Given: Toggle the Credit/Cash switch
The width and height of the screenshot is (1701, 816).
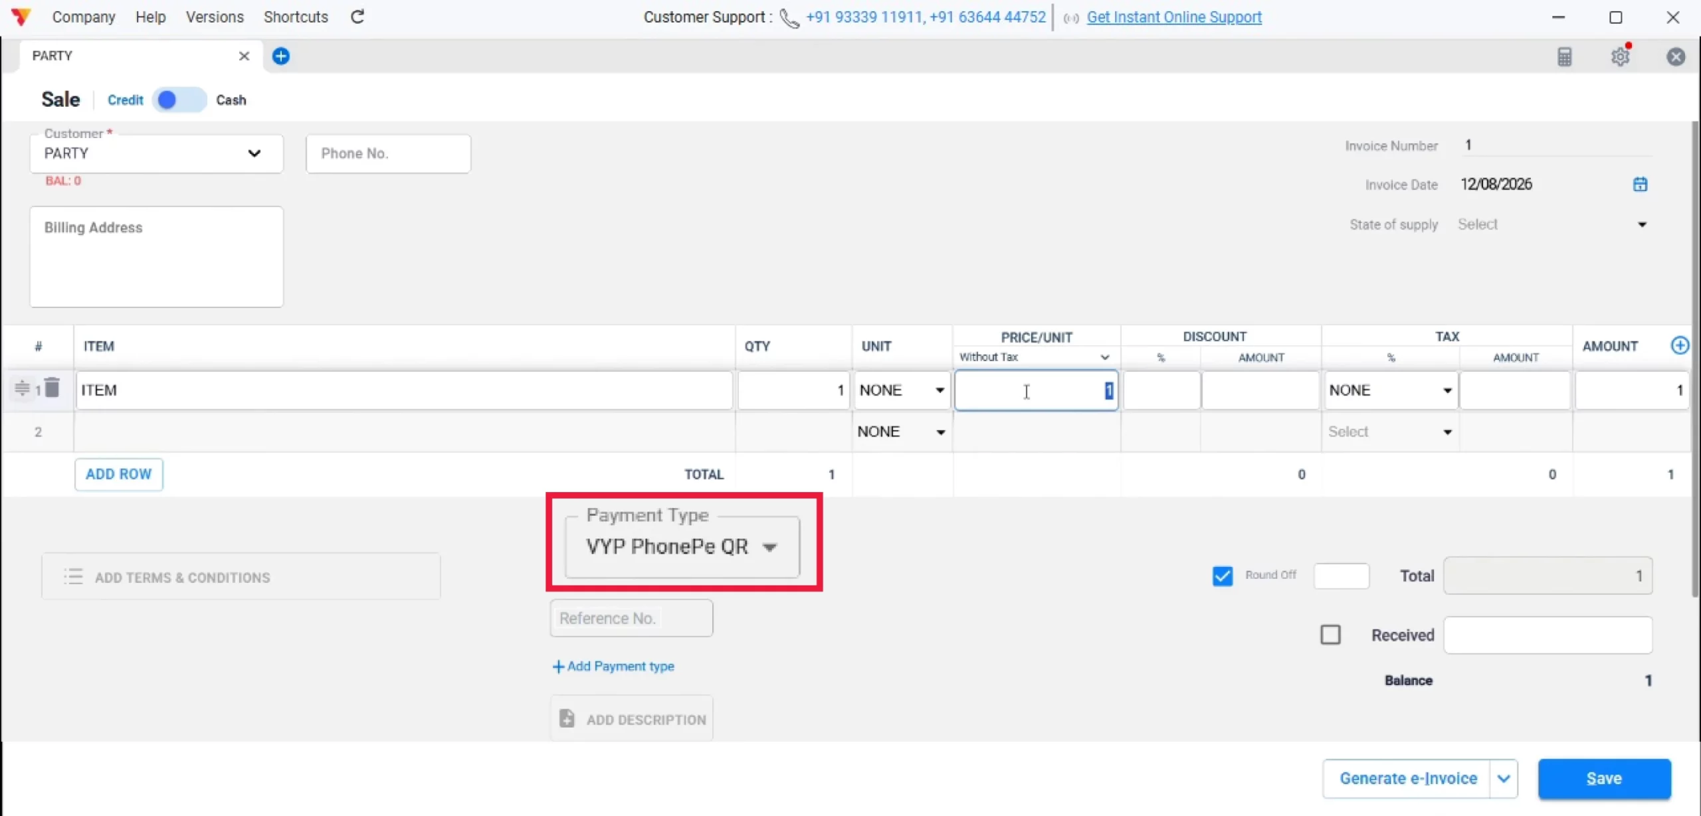Looking at the screenshot, I should pos(179,100).
